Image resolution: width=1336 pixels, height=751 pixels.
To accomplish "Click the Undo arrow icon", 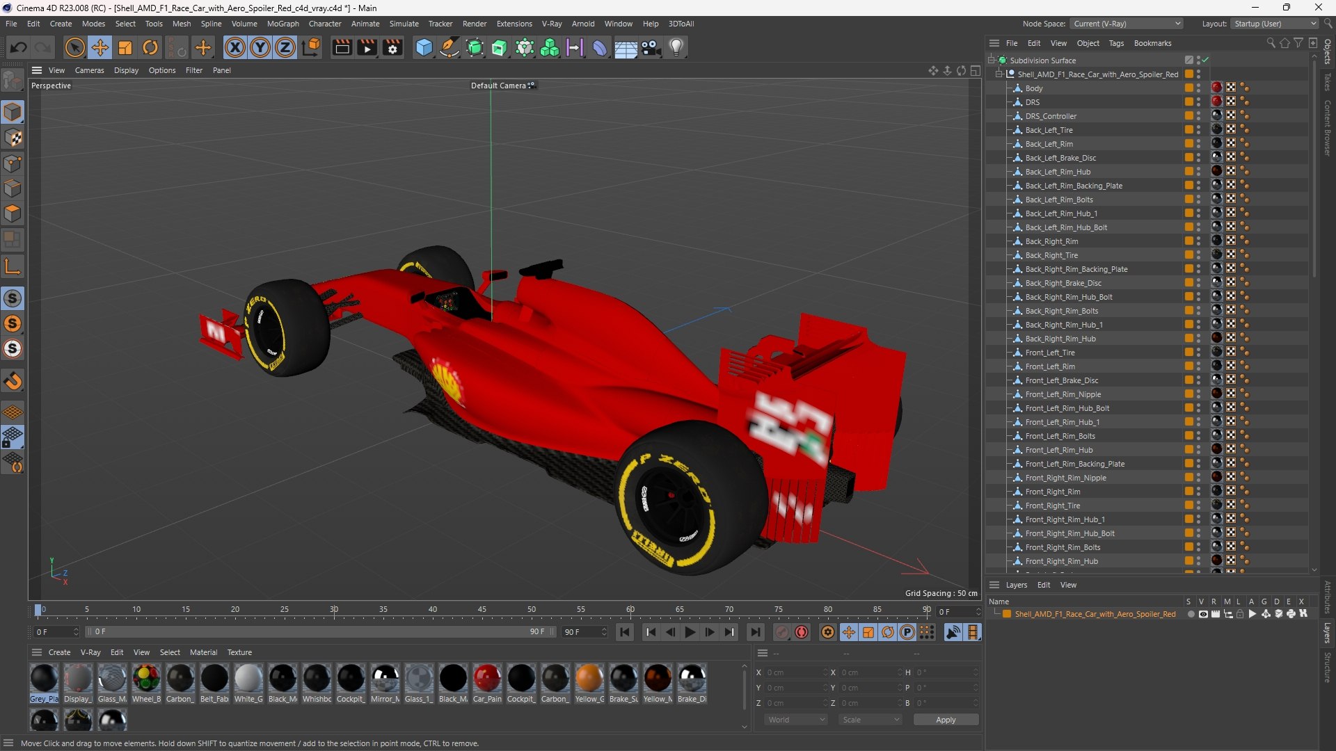I will (19, 47).
